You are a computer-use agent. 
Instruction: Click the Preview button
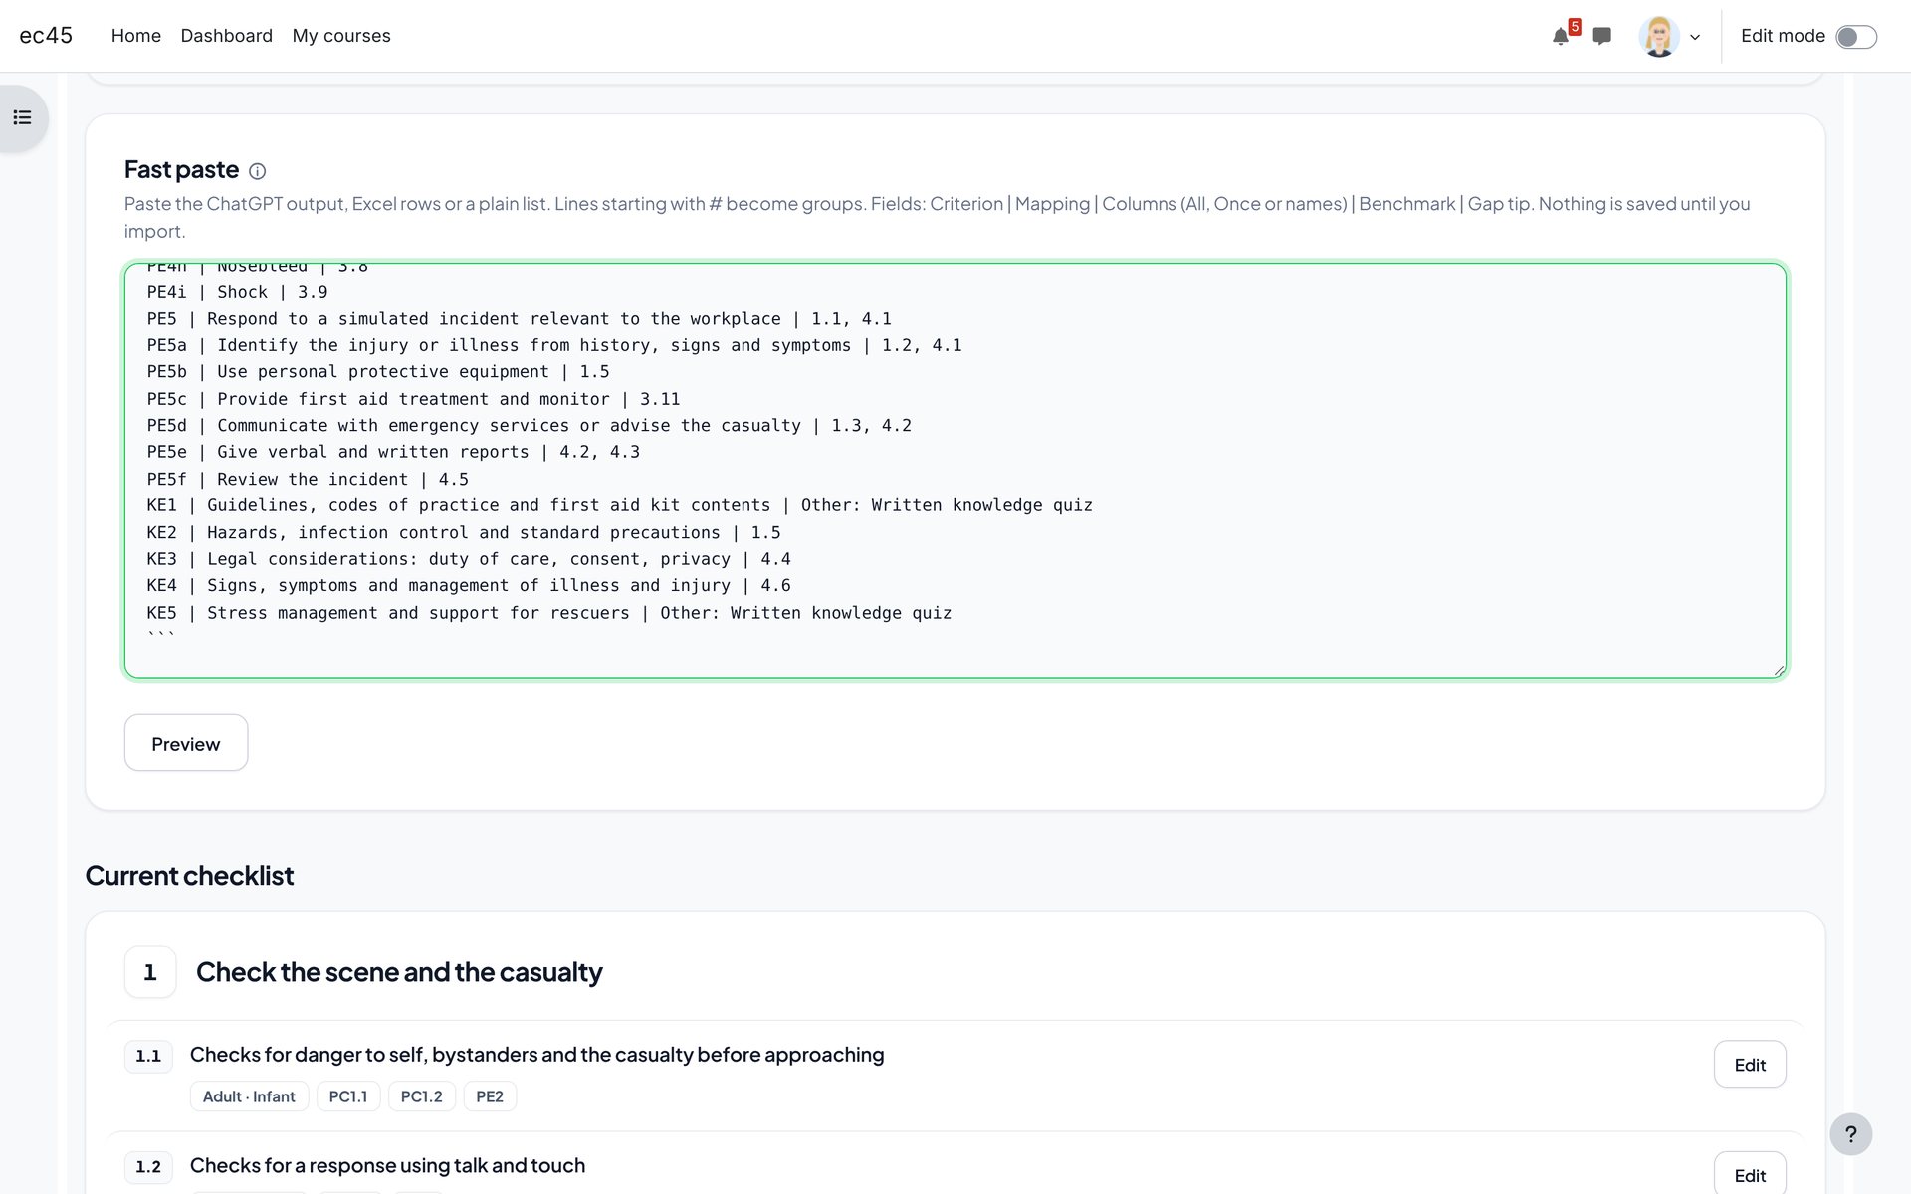pyautogui.click(x=186, y=742)
